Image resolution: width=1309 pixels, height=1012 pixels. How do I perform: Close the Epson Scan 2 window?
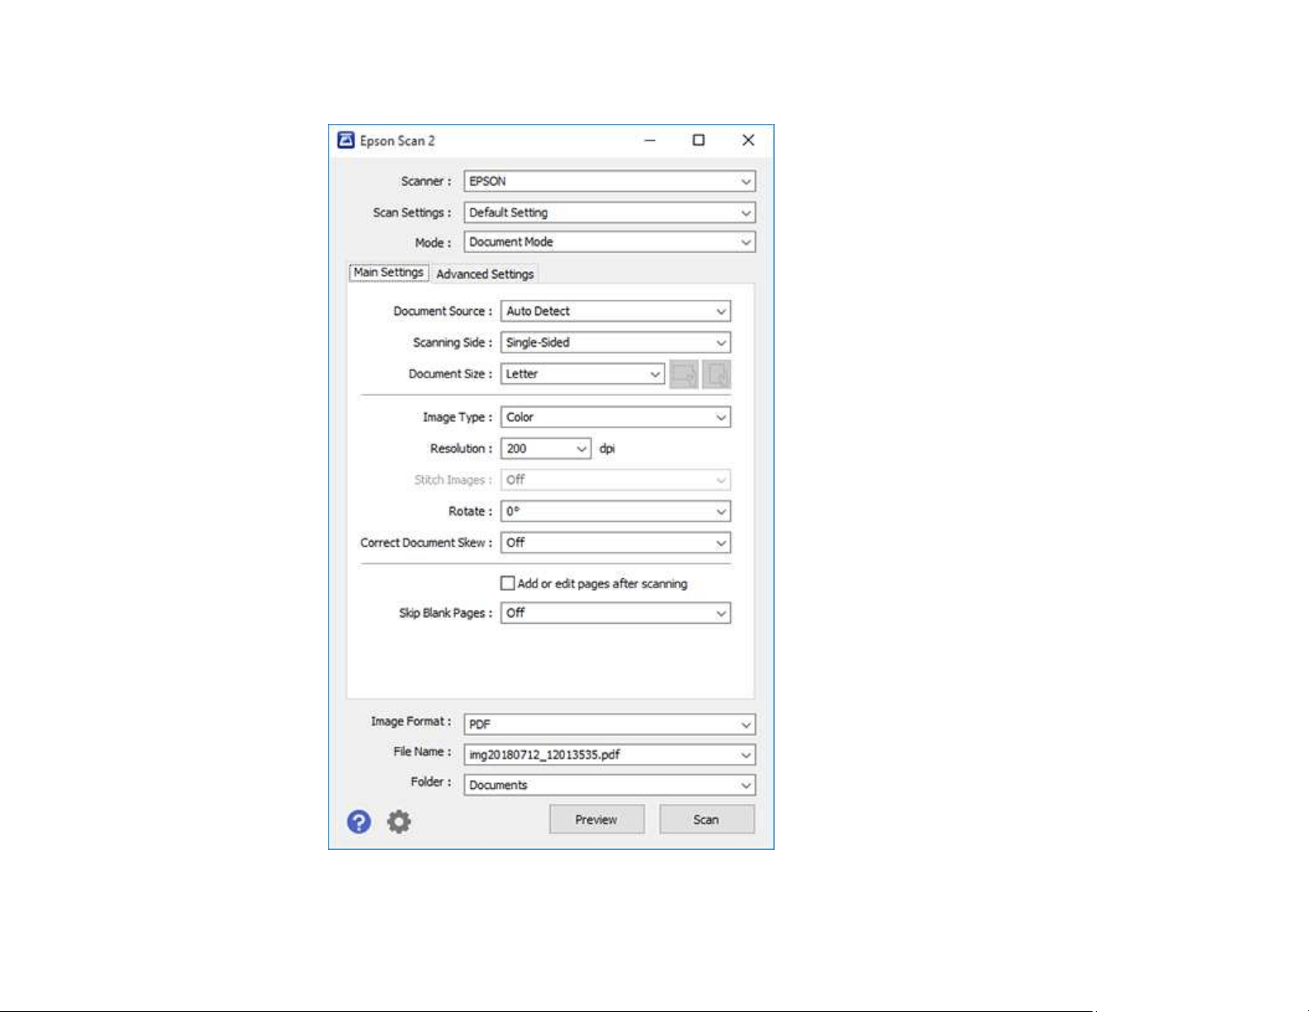pyautogui.click(x=748, y=140)
